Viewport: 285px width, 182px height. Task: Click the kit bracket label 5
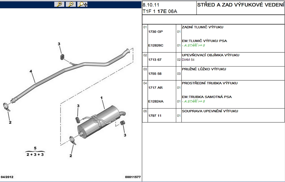click(35, 148)
